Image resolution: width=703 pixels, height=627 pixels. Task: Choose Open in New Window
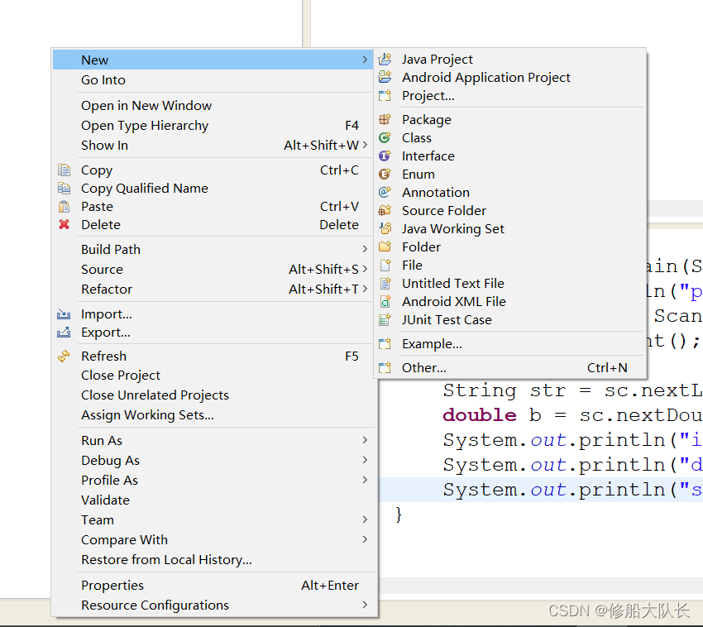(x=214, y=105)
